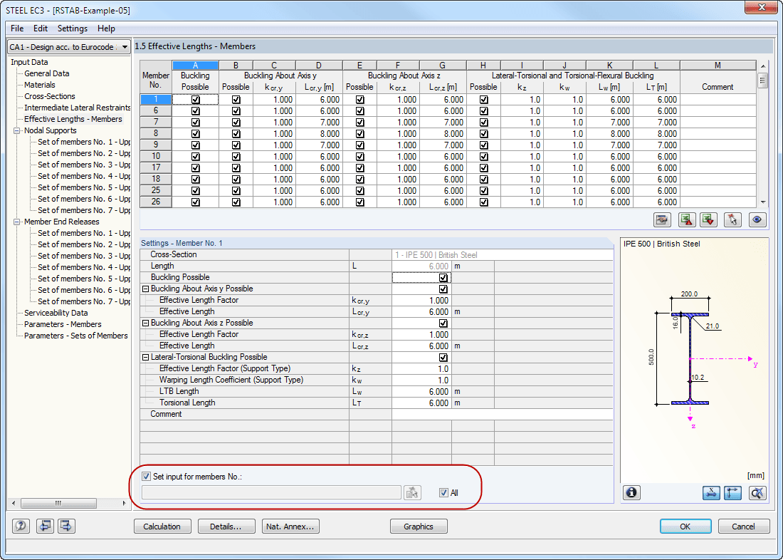Reset the cross-section graphic zoom

[x=757, y=492]
